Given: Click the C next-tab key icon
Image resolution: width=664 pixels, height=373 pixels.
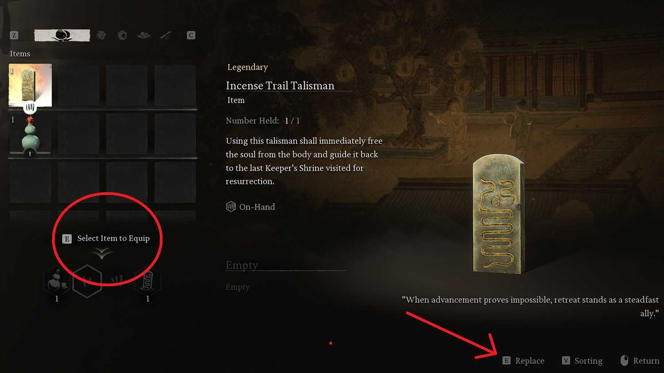Looking at the screenshot, I should 191,35.
